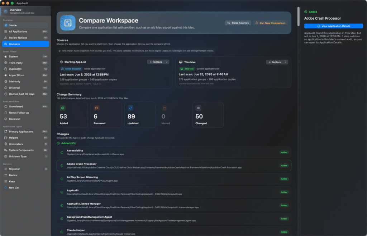Click the Primary Applications icon
The width and height of the screenshot is (367, 236).
[x=6, y=132]
